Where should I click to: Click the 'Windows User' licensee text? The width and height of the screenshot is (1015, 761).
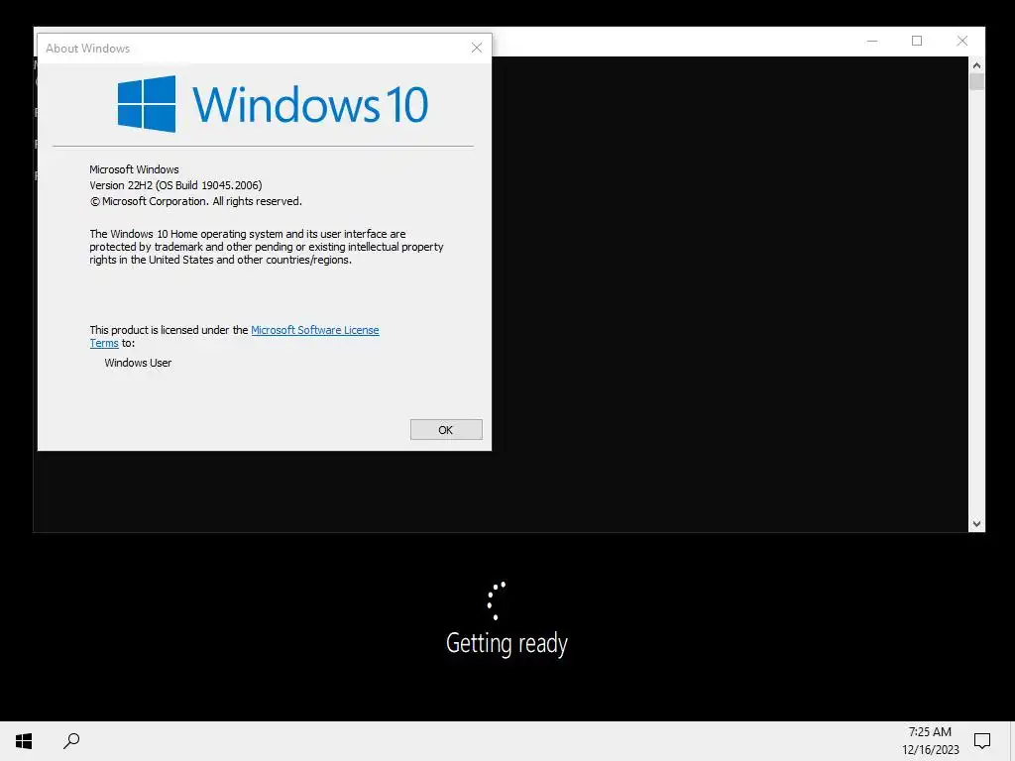tap(138, 363)
